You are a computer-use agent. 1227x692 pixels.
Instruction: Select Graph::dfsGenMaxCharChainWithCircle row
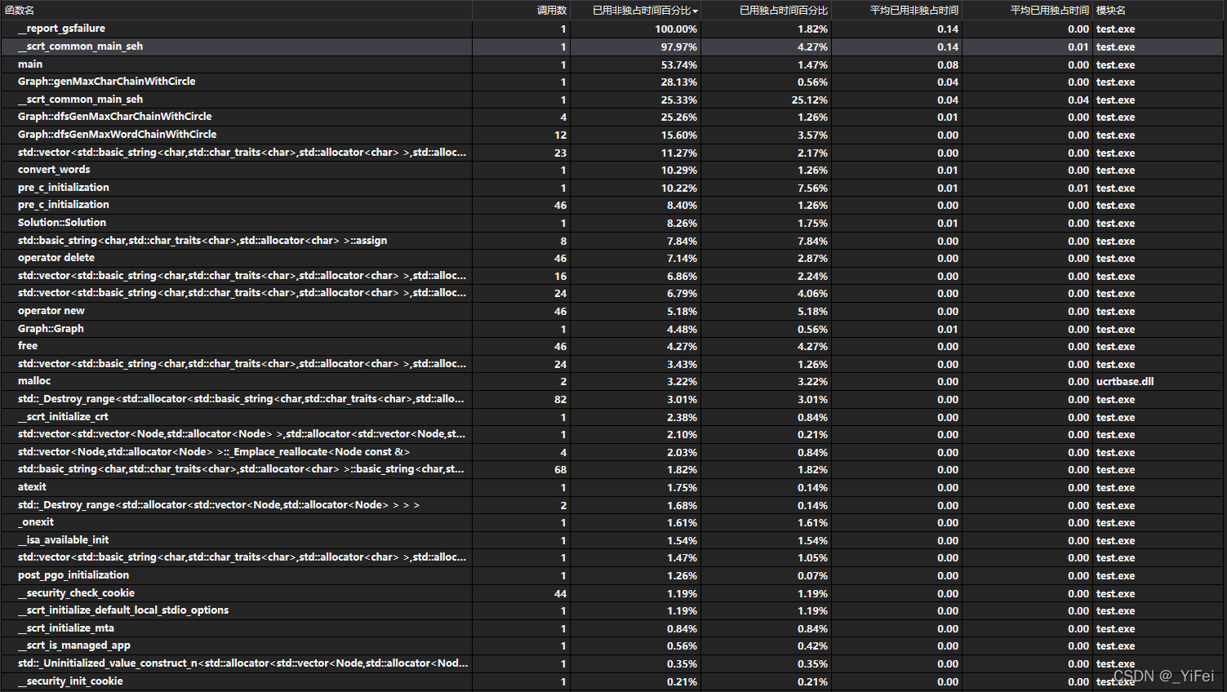(x=613, y=117)
